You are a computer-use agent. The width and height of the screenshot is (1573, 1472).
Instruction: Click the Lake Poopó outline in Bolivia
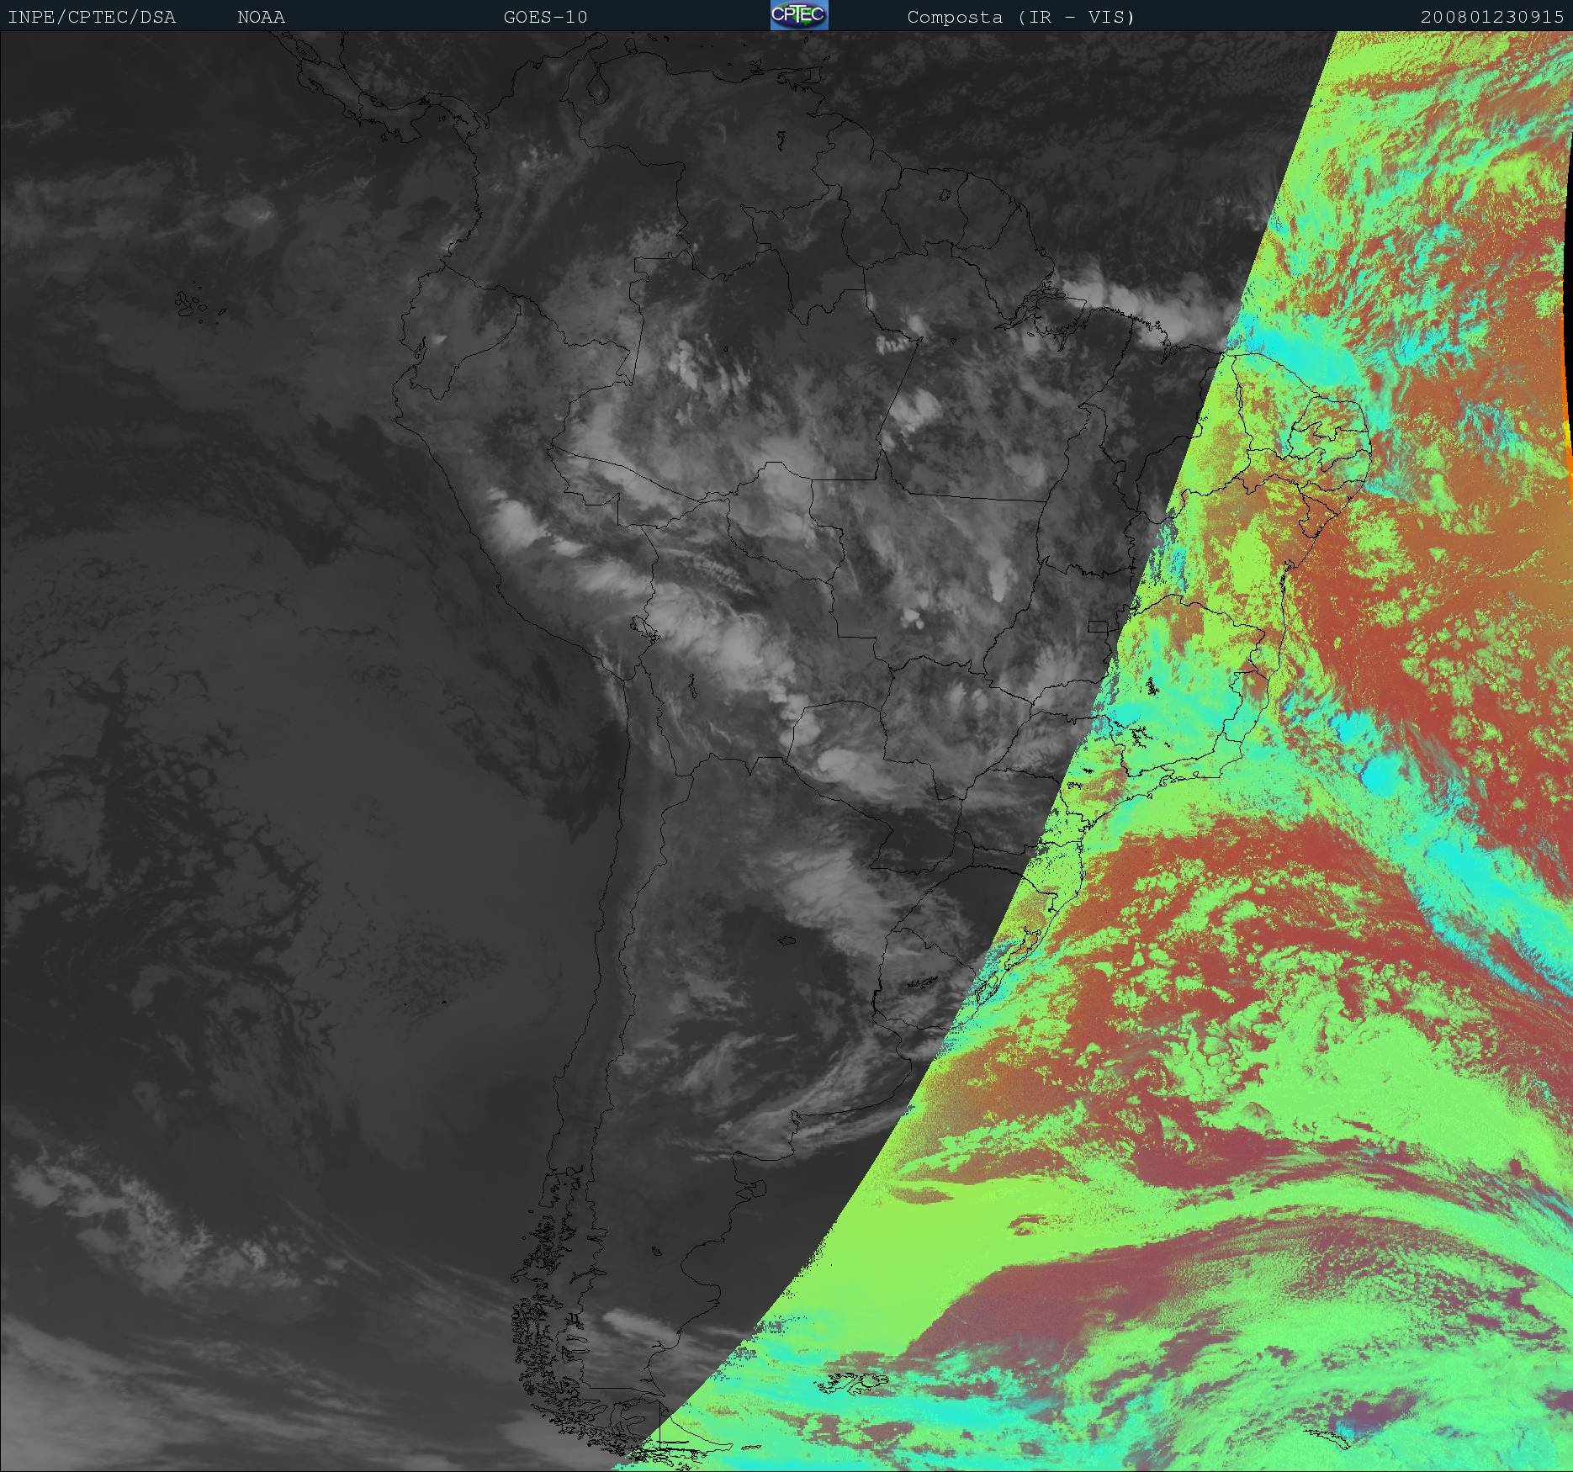[x=691, y=688]
